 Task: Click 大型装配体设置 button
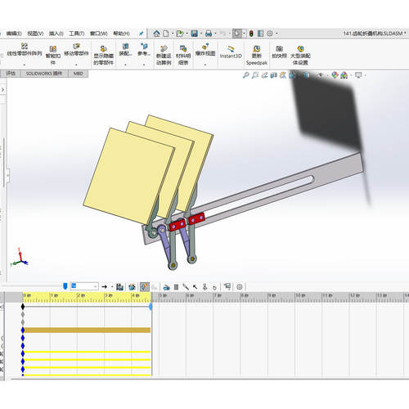point(300,56)
